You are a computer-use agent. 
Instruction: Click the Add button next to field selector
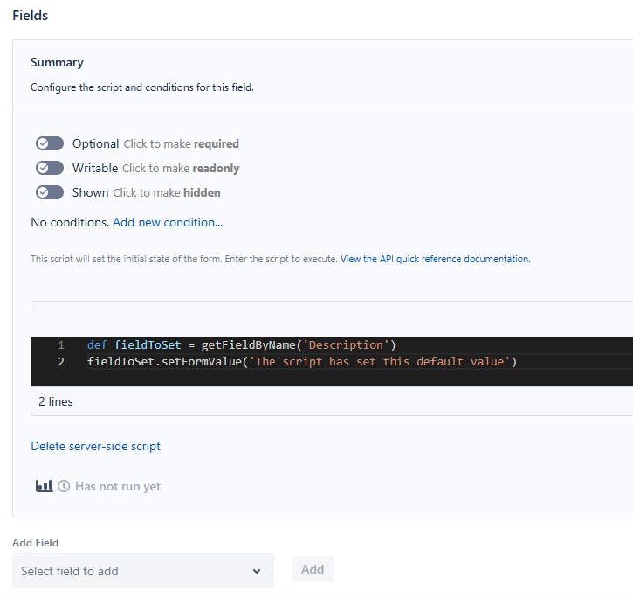(313, 569)
